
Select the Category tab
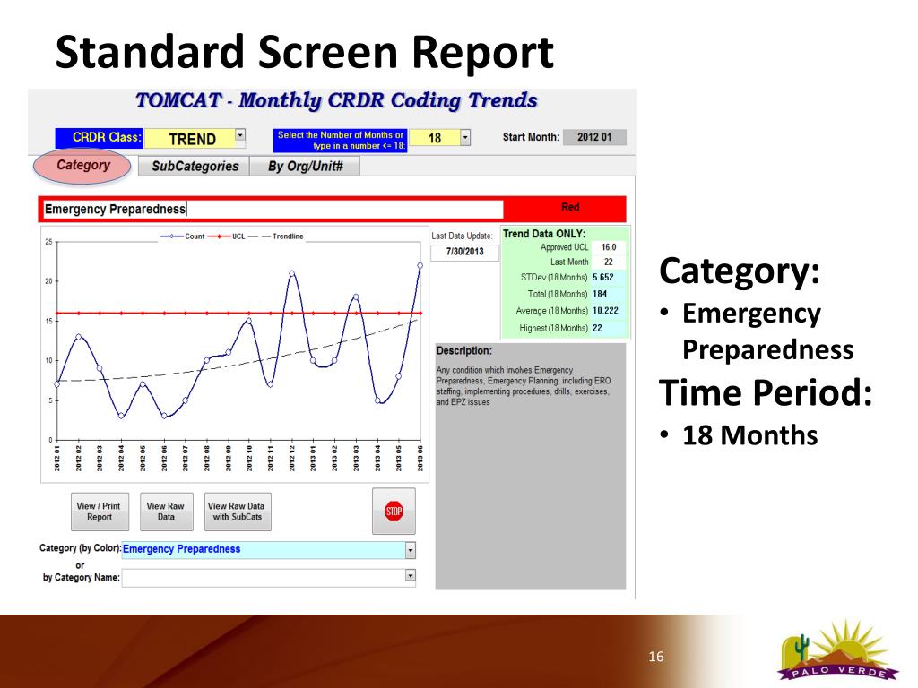(x=82, y=166)
